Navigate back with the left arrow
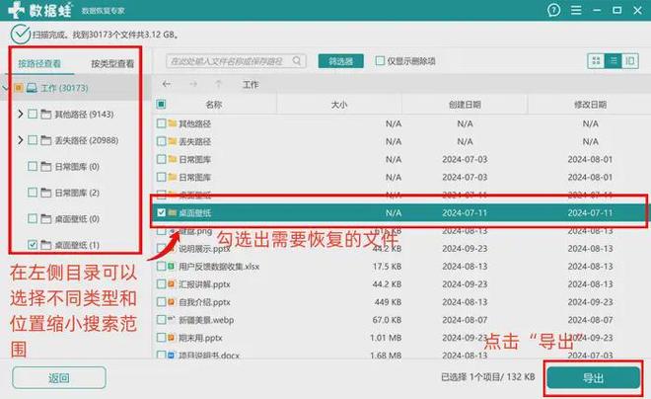 pyautogui.click(x=166, y=85)
